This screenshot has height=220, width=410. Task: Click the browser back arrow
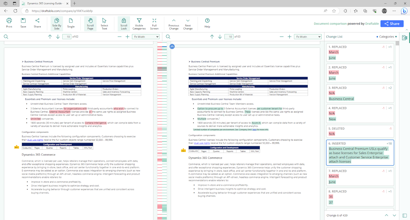6,11
